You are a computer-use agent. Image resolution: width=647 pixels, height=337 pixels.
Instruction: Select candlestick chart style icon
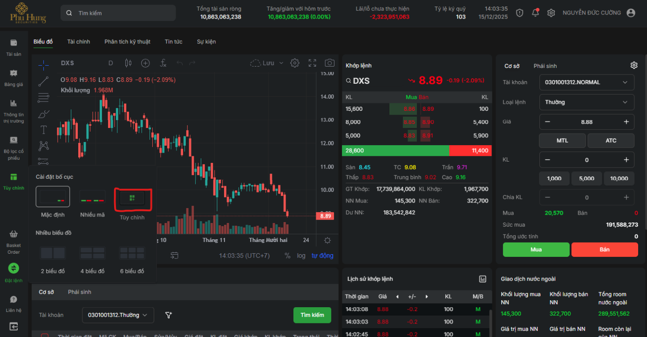(128, 63)
